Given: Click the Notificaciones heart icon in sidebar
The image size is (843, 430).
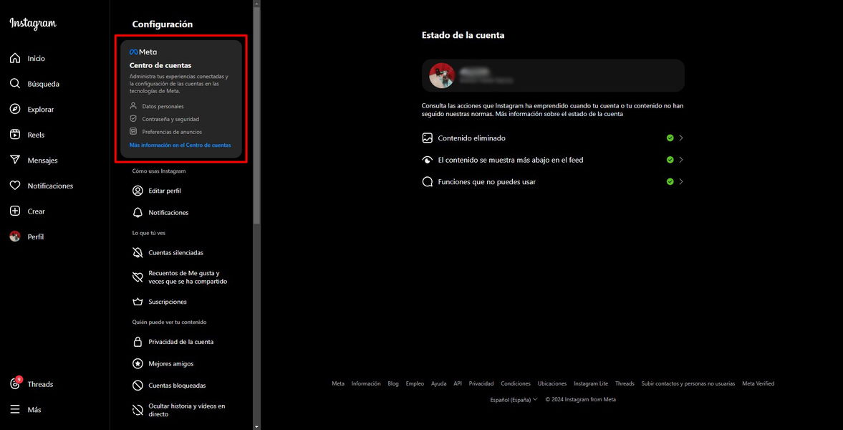Looking at the screenshot, I should point(15,186).
